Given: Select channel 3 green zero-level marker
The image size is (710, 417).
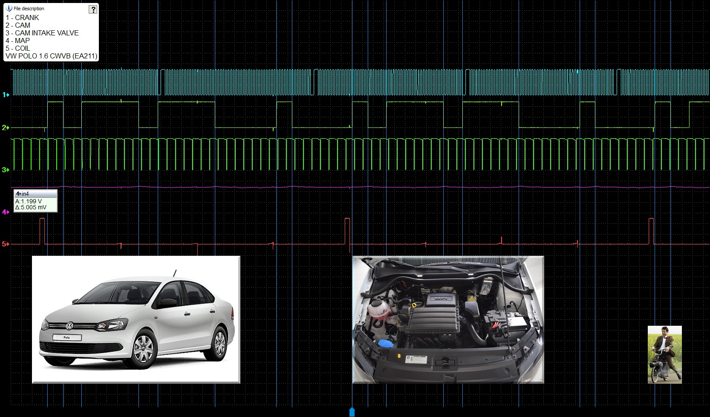Looking at the screenshot, I should coord(6,170).
